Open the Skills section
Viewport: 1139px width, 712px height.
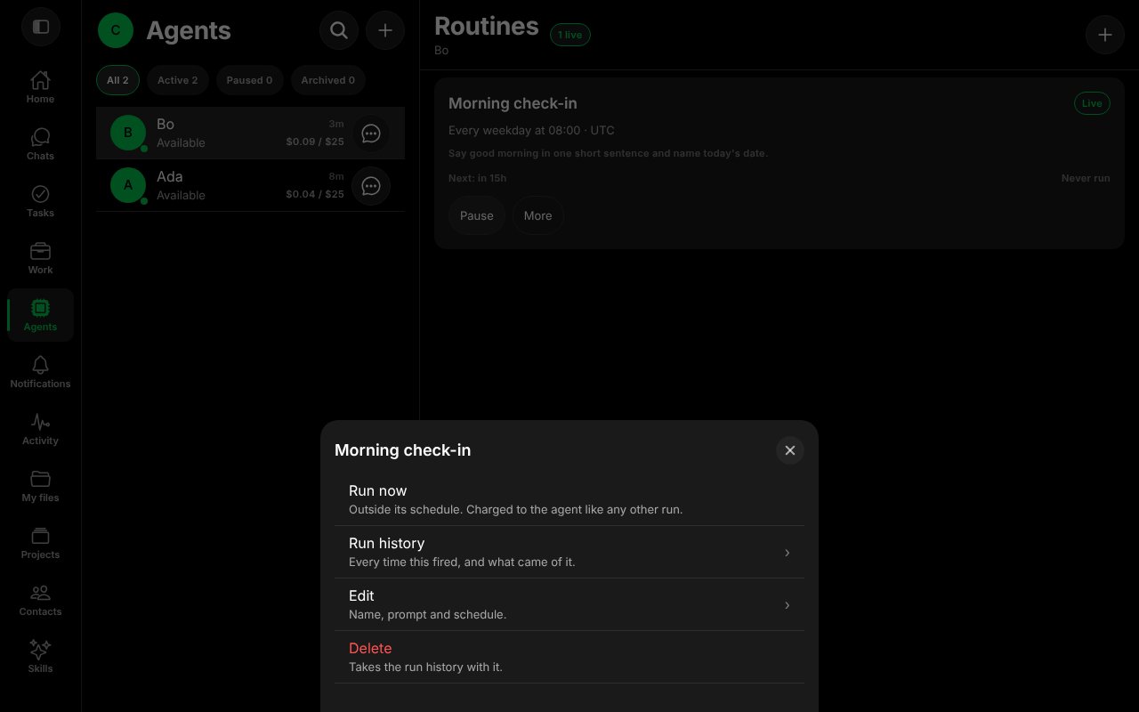[40, 658]
